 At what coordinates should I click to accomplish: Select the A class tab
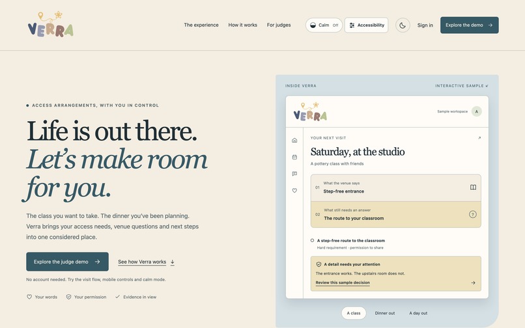pos(354,313)
